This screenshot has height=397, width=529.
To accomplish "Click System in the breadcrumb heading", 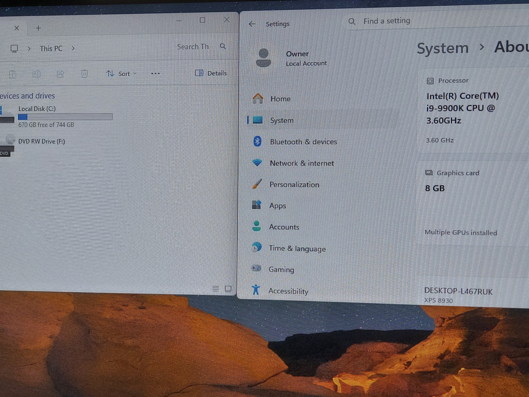I will pyautogui.click(x=442, y=48).
